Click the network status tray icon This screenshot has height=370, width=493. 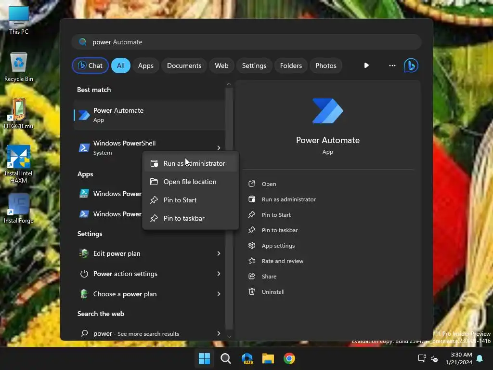[422, 358]
